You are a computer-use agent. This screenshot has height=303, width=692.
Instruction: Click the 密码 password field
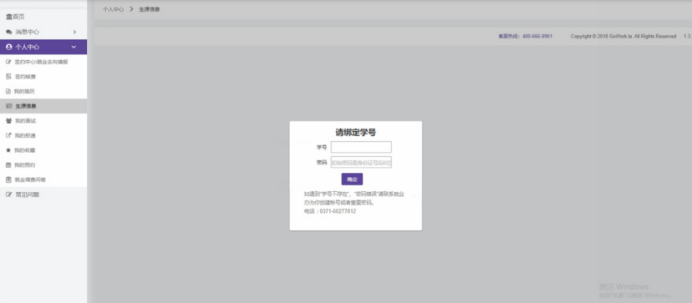361,162
